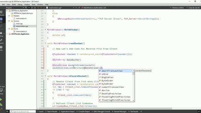Open the 5 QML Debugger Console pane
The height and width of the screenshot is (113, 201).
coord(101,111)
